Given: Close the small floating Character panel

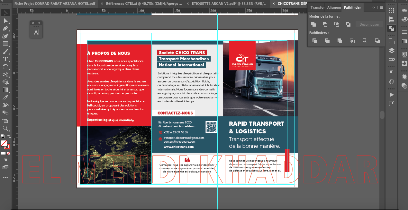Looking at the screenshot, I should coord(33,23).
